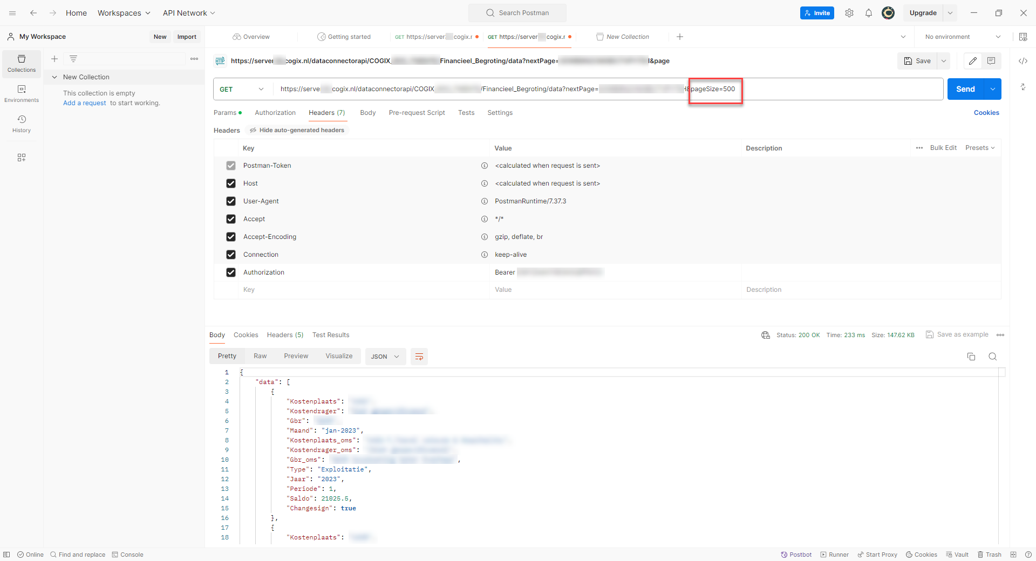Open the Presets dropdown
The image size is (1036, 561).
980,148
